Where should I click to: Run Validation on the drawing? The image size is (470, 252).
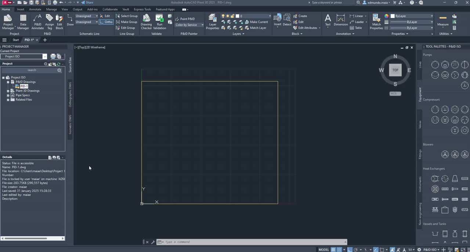pos(159,21)
